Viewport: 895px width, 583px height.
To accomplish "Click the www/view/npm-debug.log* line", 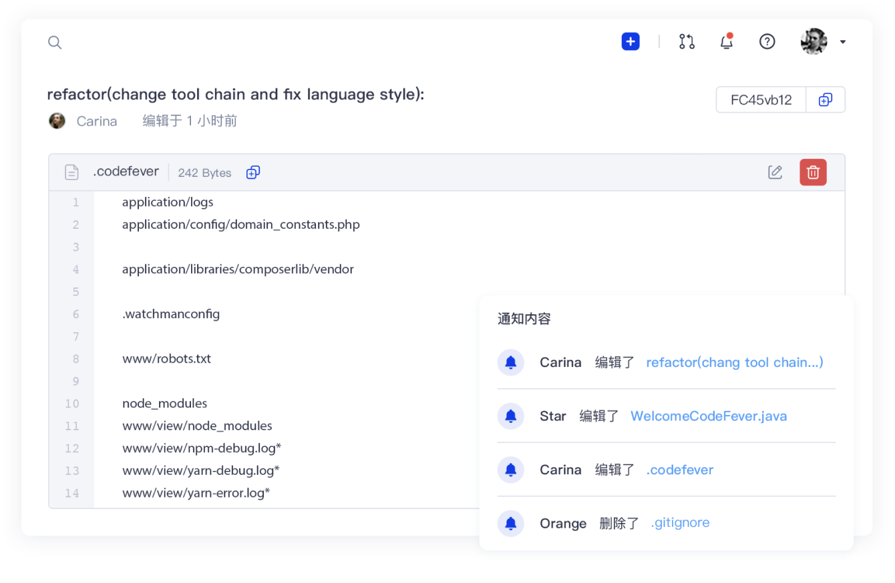I will (x=202, y=448).
